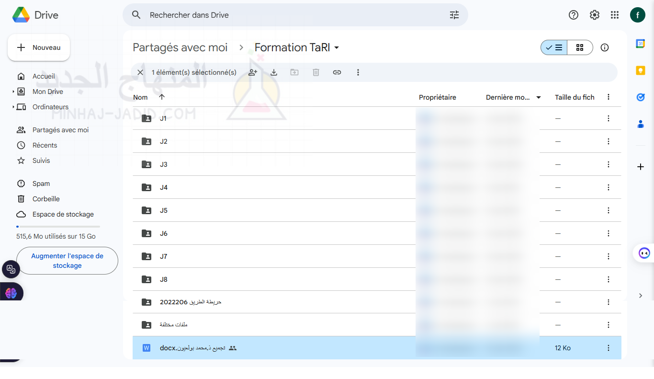
Task: Click Partagés avec moi breadcrumb link
Action: (x=180, y=47)
